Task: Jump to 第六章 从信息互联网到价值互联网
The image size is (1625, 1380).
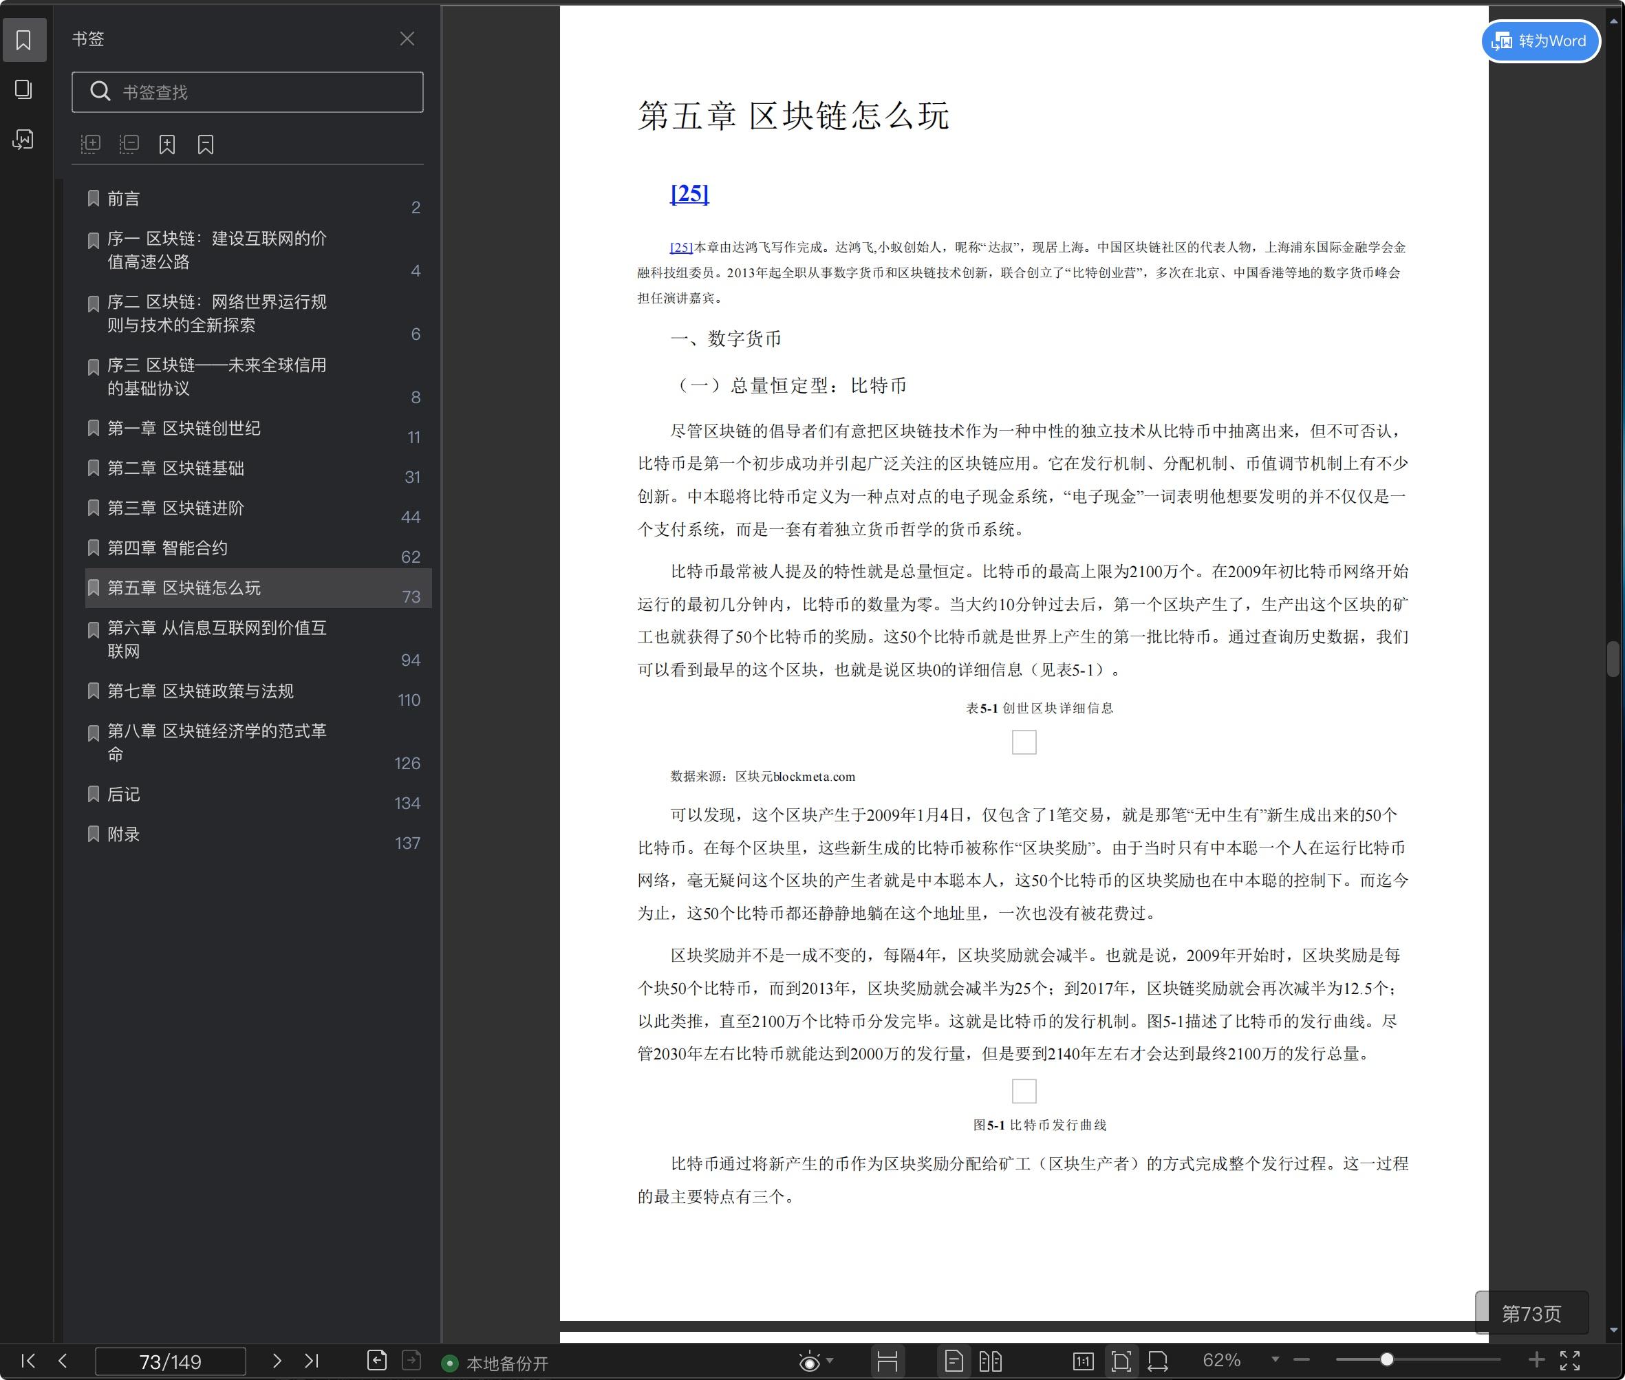Action: click(x=258, y=640)
